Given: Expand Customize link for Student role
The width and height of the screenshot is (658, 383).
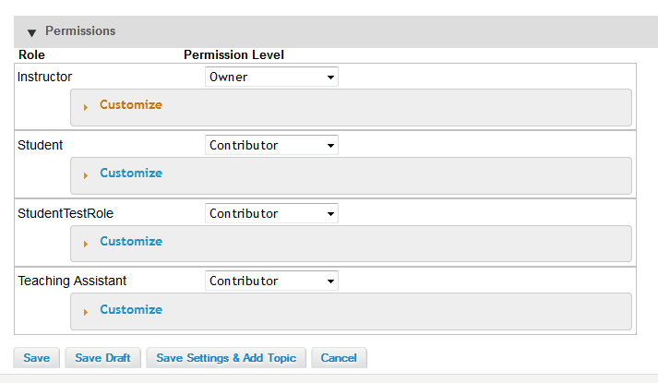Looking at the screenshot, I should tap(131, 174).
